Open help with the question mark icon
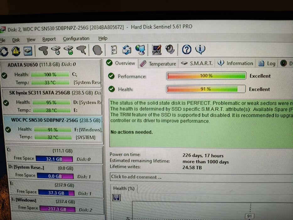 [x=187, y=50]
